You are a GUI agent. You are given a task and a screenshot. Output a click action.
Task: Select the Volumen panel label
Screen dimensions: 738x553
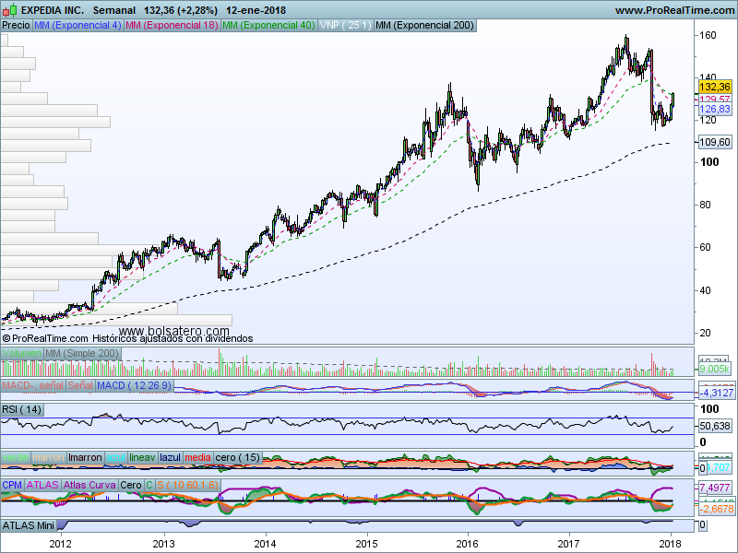pyautogui.click(x=21, y=353)
